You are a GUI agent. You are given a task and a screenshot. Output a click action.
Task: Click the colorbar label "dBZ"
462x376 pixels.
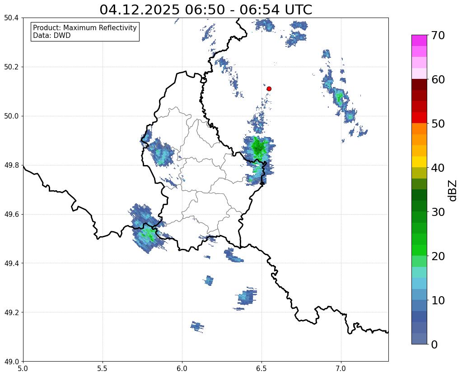click(453, 191)
